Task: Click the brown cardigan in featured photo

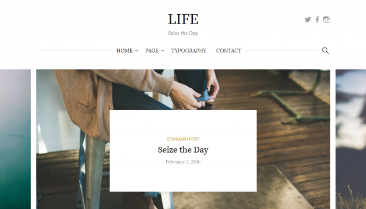Action: click(94, 98)
